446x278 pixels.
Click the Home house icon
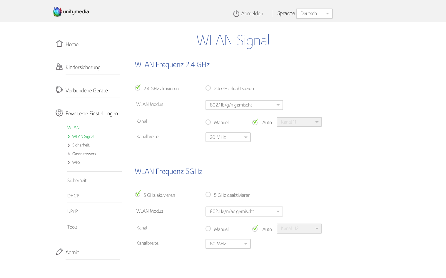tap(59, 44)
